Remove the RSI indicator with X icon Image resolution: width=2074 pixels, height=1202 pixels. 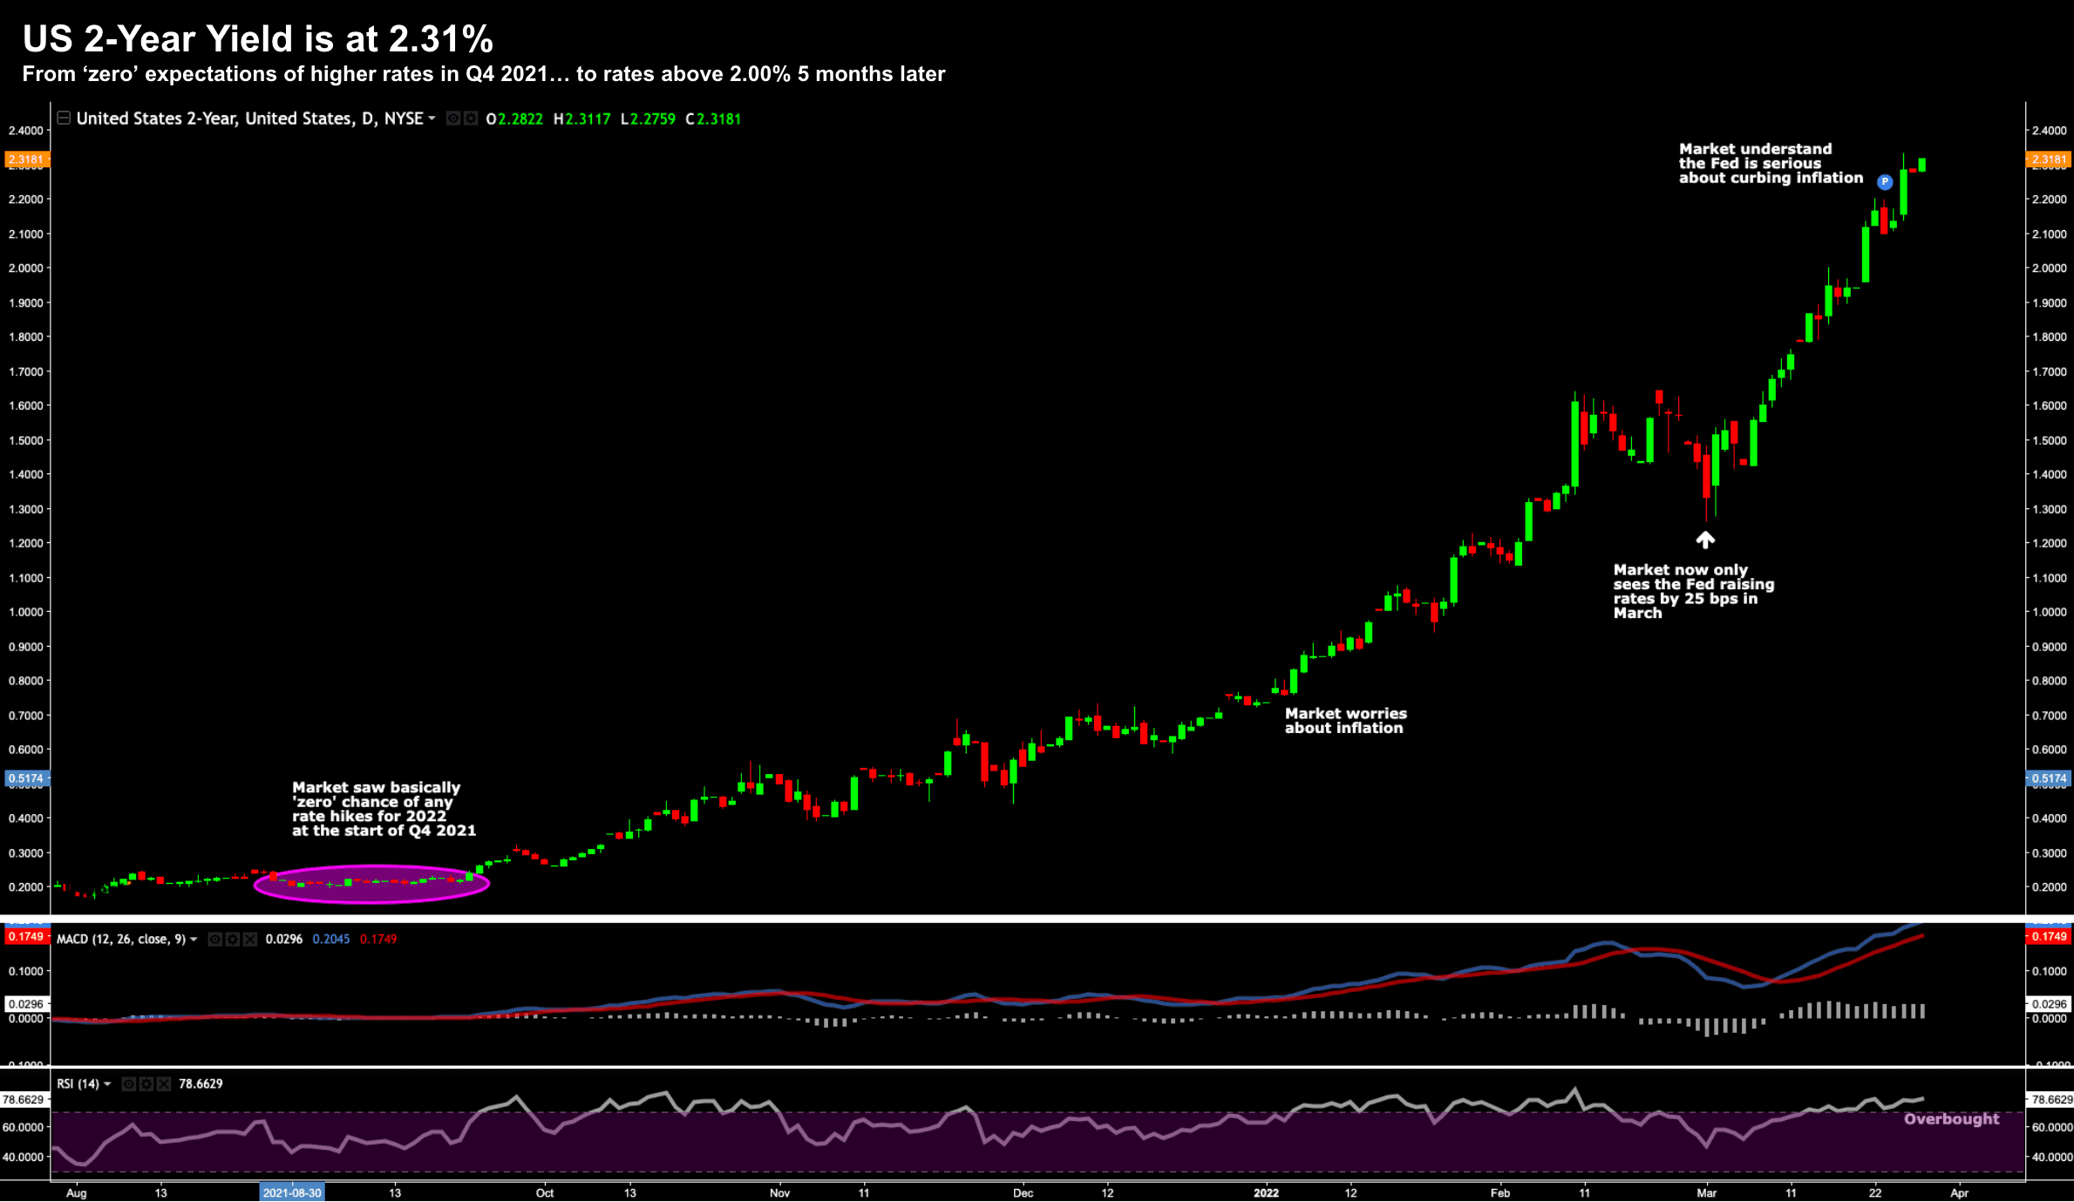click(x=164, y=1083)
